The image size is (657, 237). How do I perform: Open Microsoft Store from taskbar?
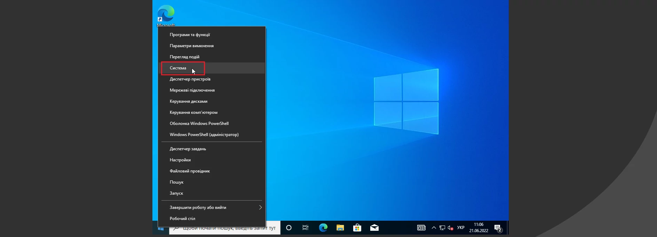point(357,228)
